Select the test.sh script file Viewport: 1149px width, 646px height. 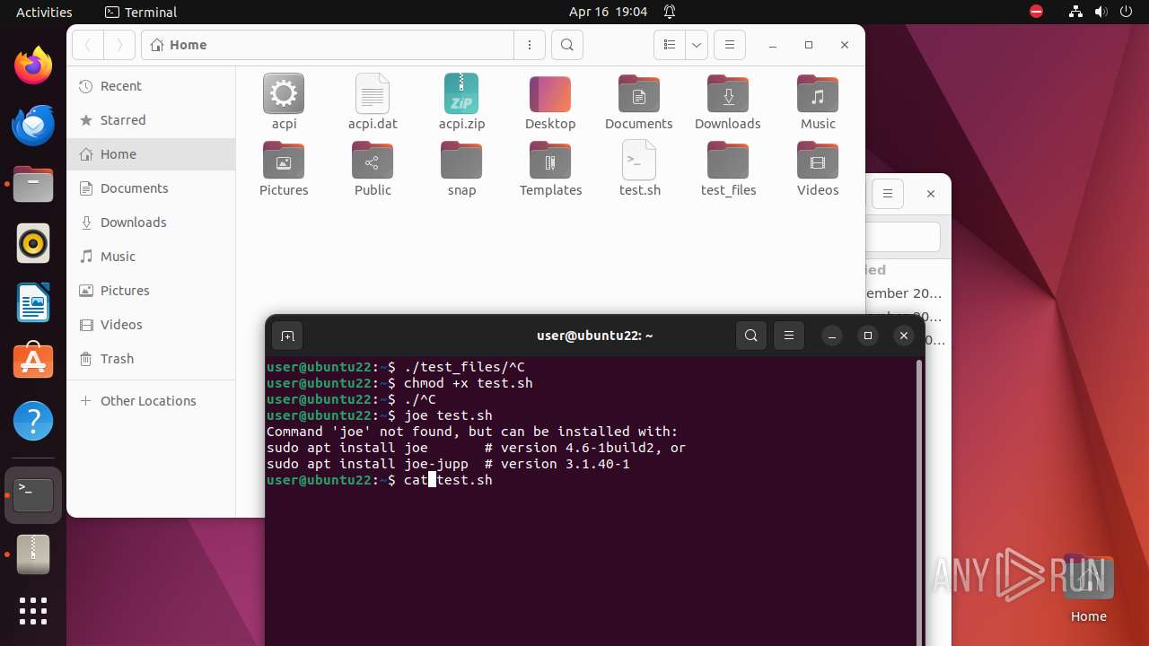[x=639, y=169]
